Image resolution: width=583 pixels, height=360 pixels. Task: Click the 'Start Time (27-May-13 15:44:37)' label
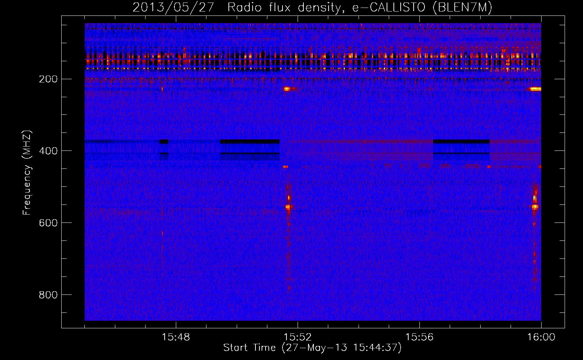[312, 348]
